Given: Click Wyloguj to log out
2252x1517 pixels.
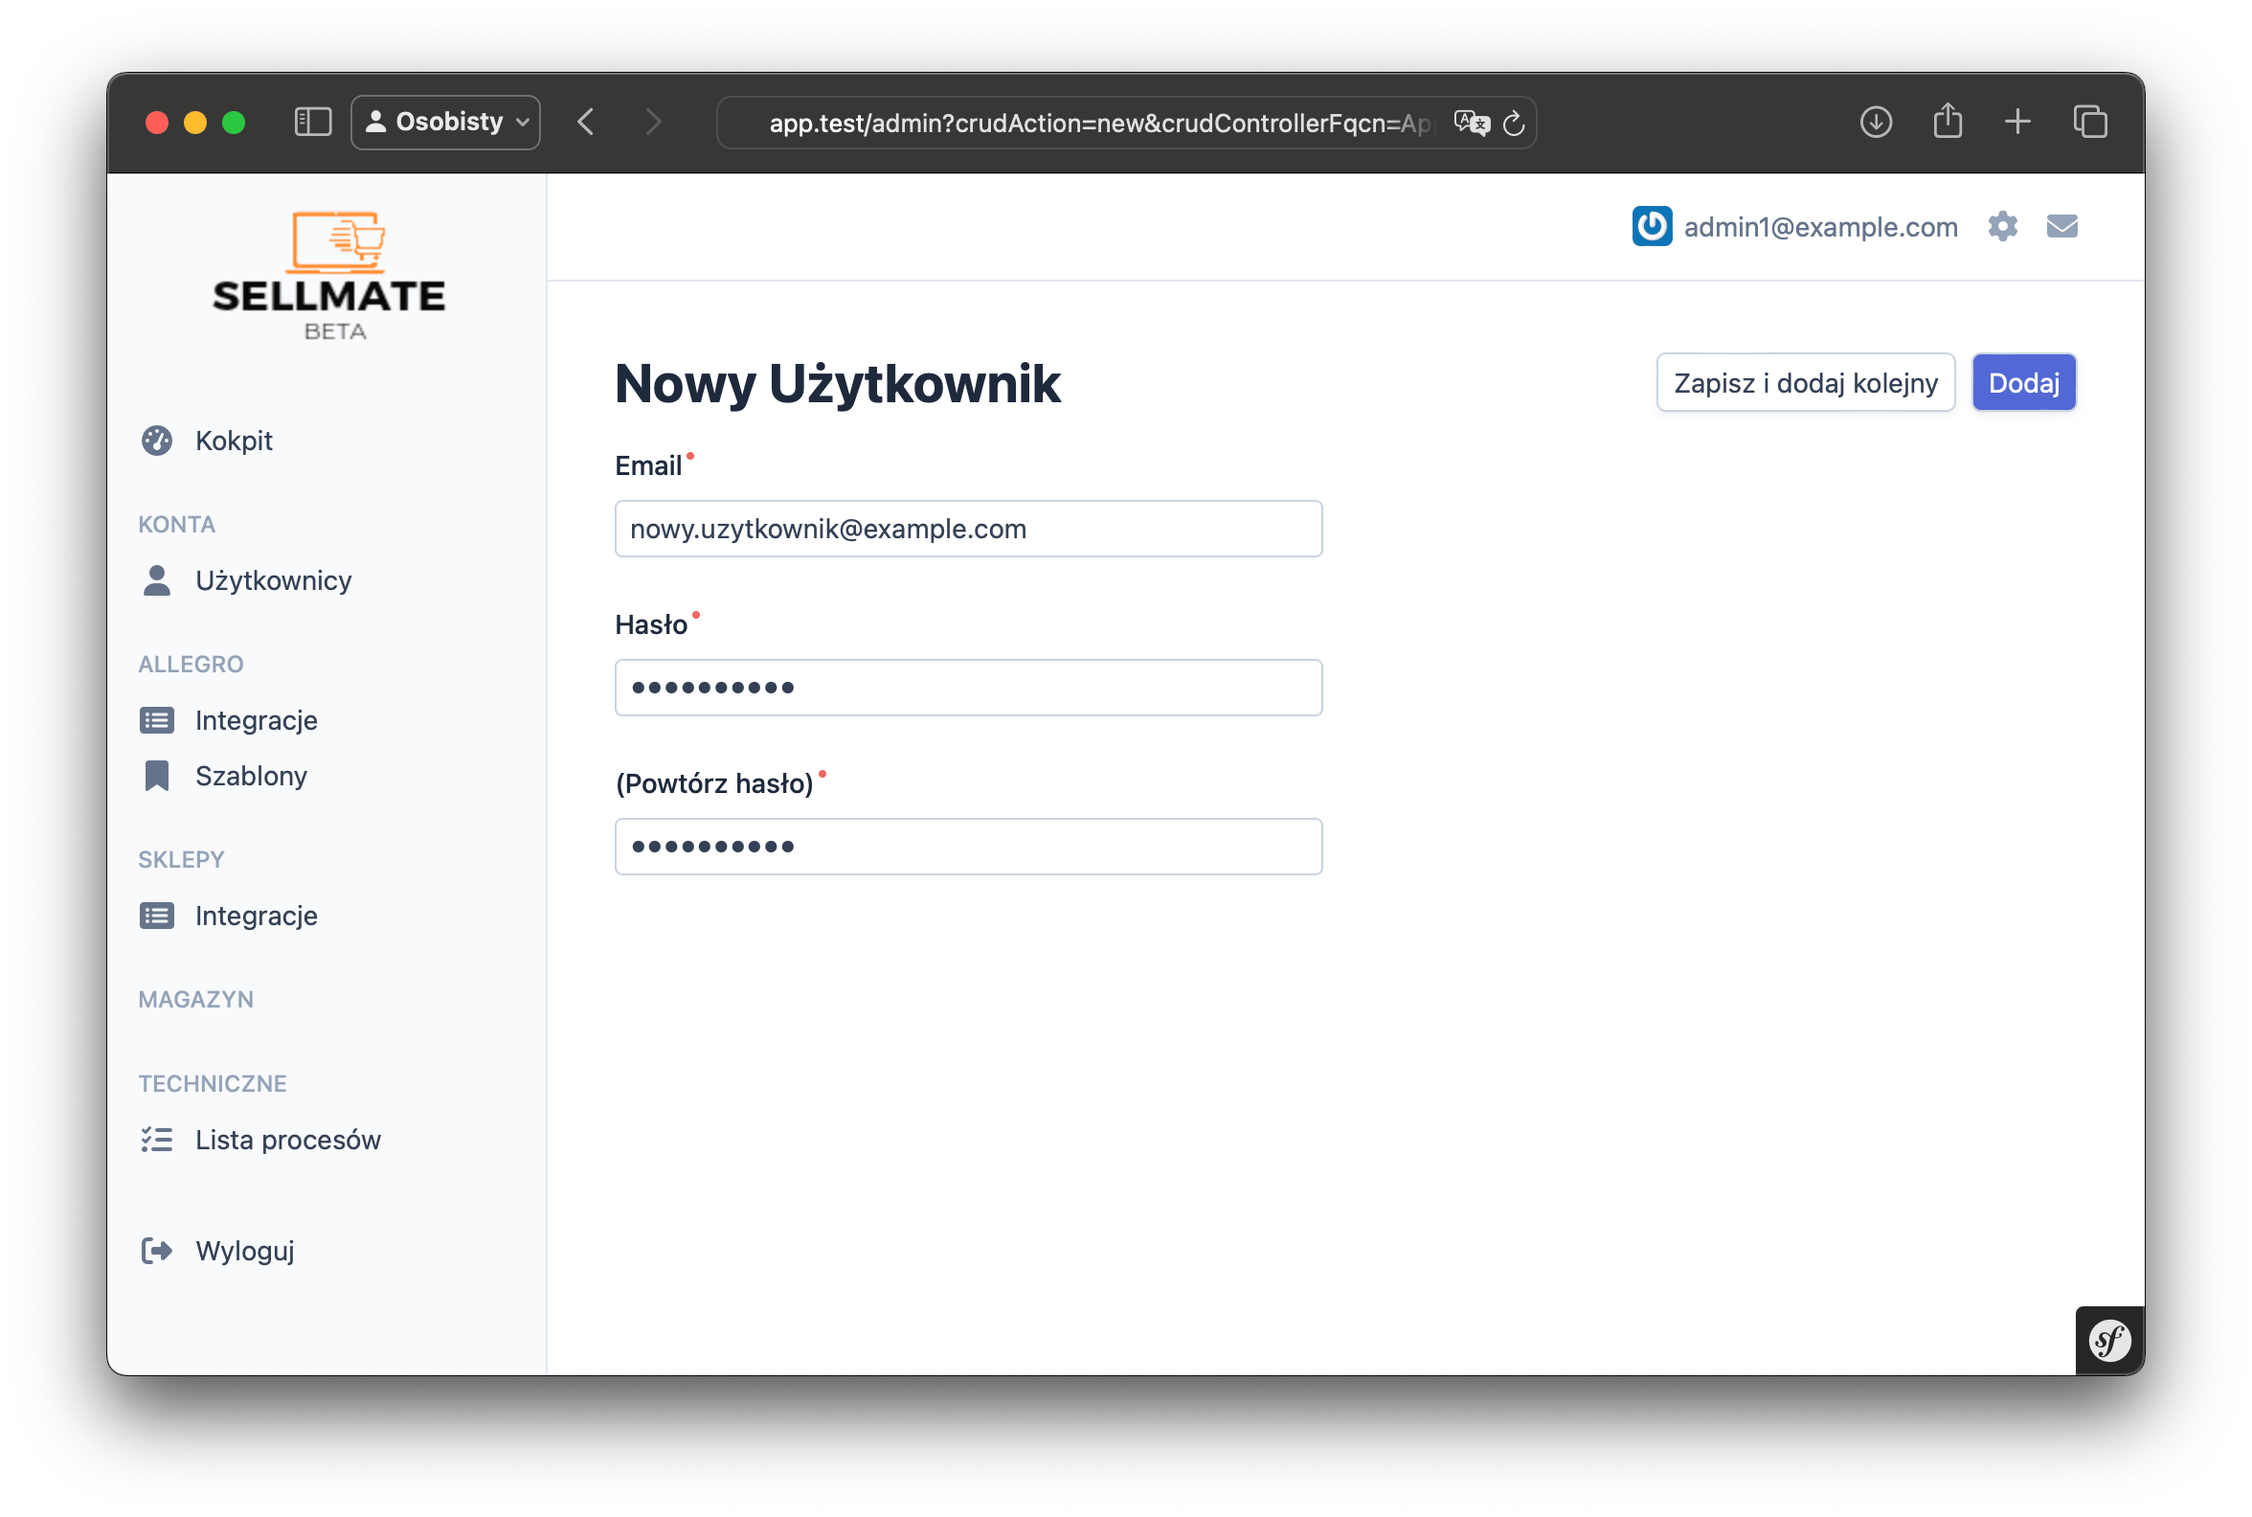Looking at the screenshot, I should pyautogui.click(x=244, y=1250).
